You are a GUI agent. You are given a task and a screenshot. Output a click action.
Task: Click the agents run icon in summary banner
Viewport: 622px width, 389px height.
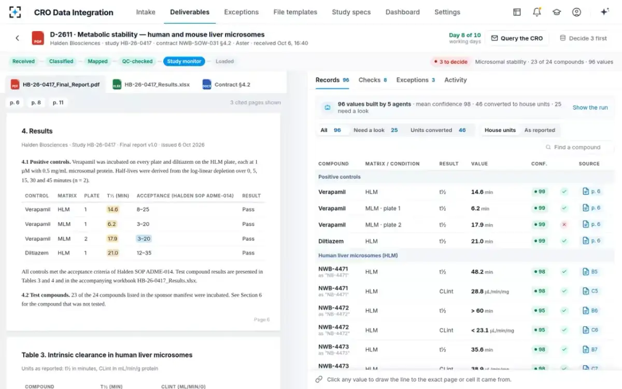point(328,107)
